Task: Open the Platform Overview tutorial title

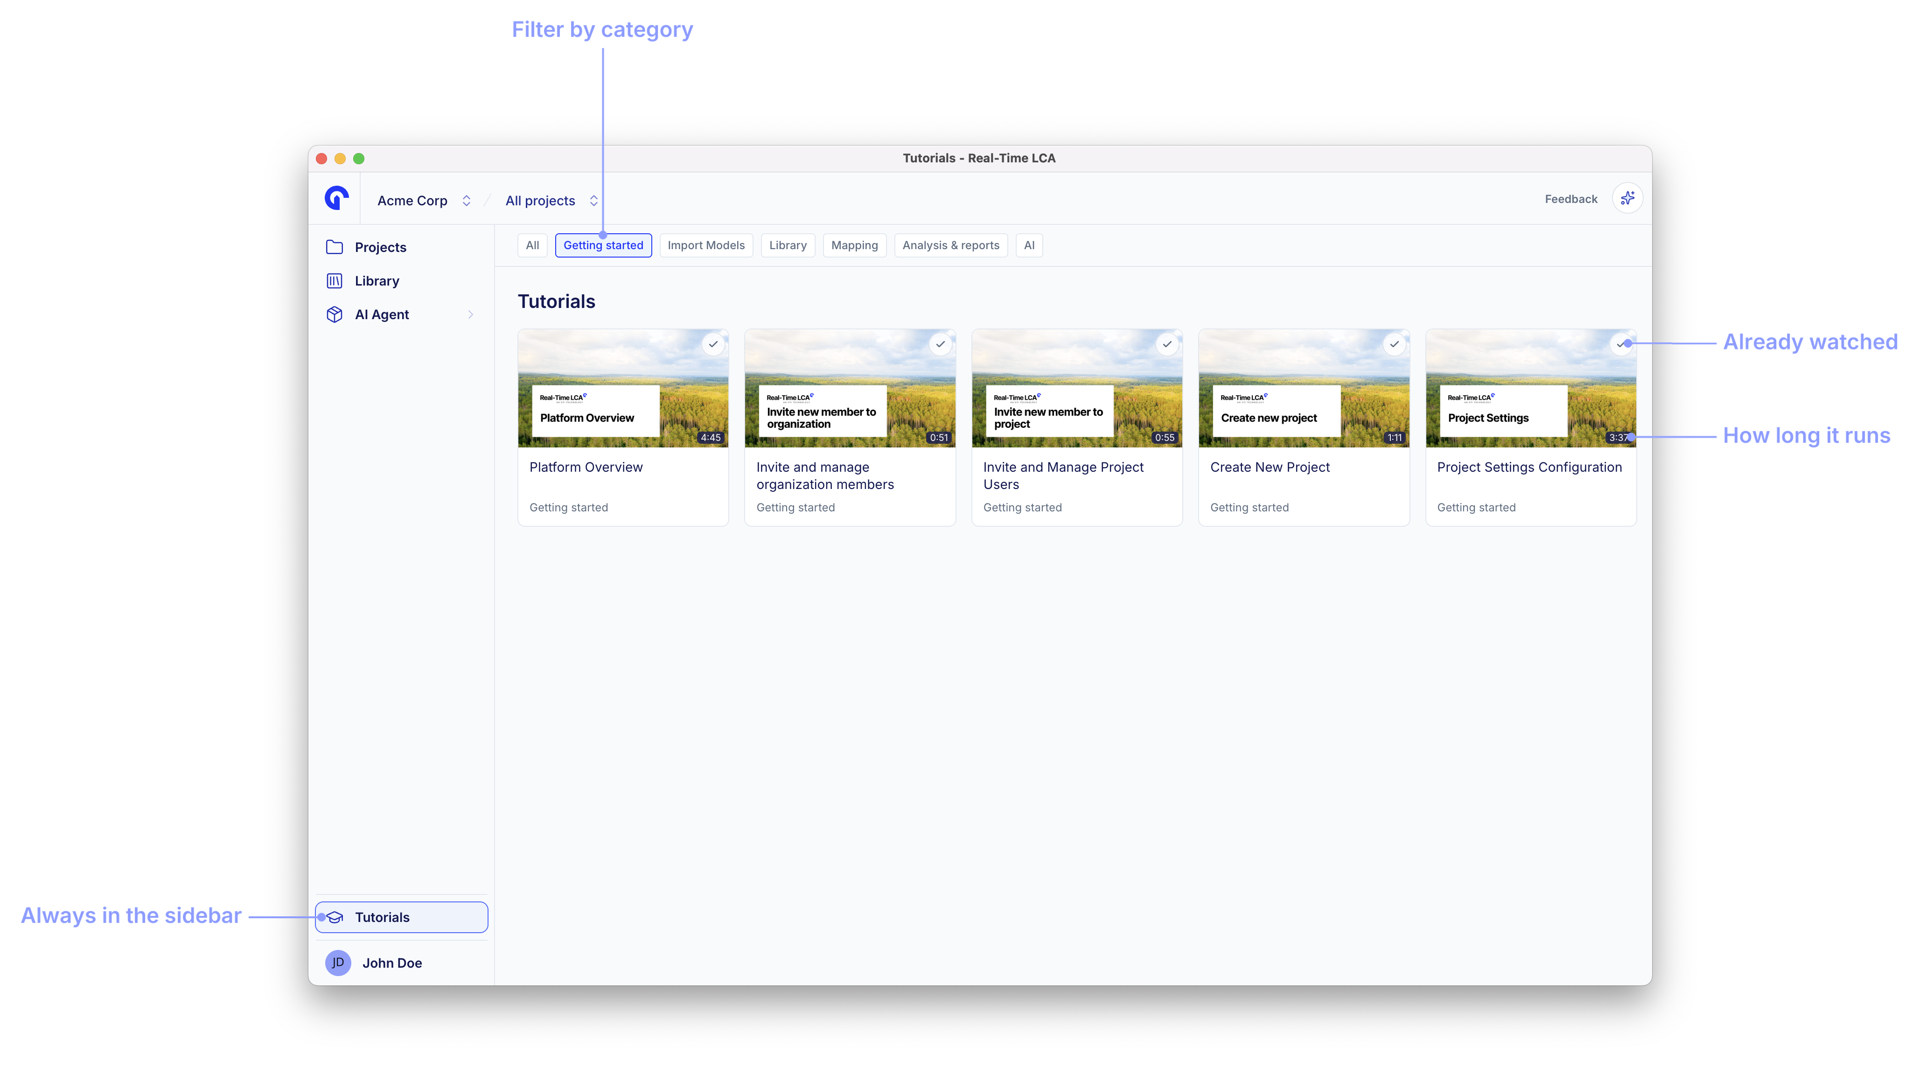Action: point(586,467)
